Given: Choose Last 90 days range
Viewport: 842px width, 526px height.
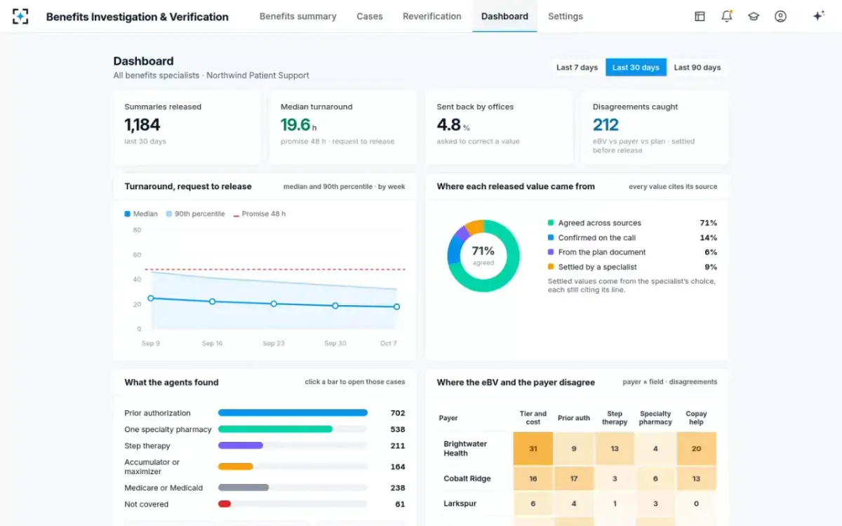Looking at the screenshot, I should point(697,67).
